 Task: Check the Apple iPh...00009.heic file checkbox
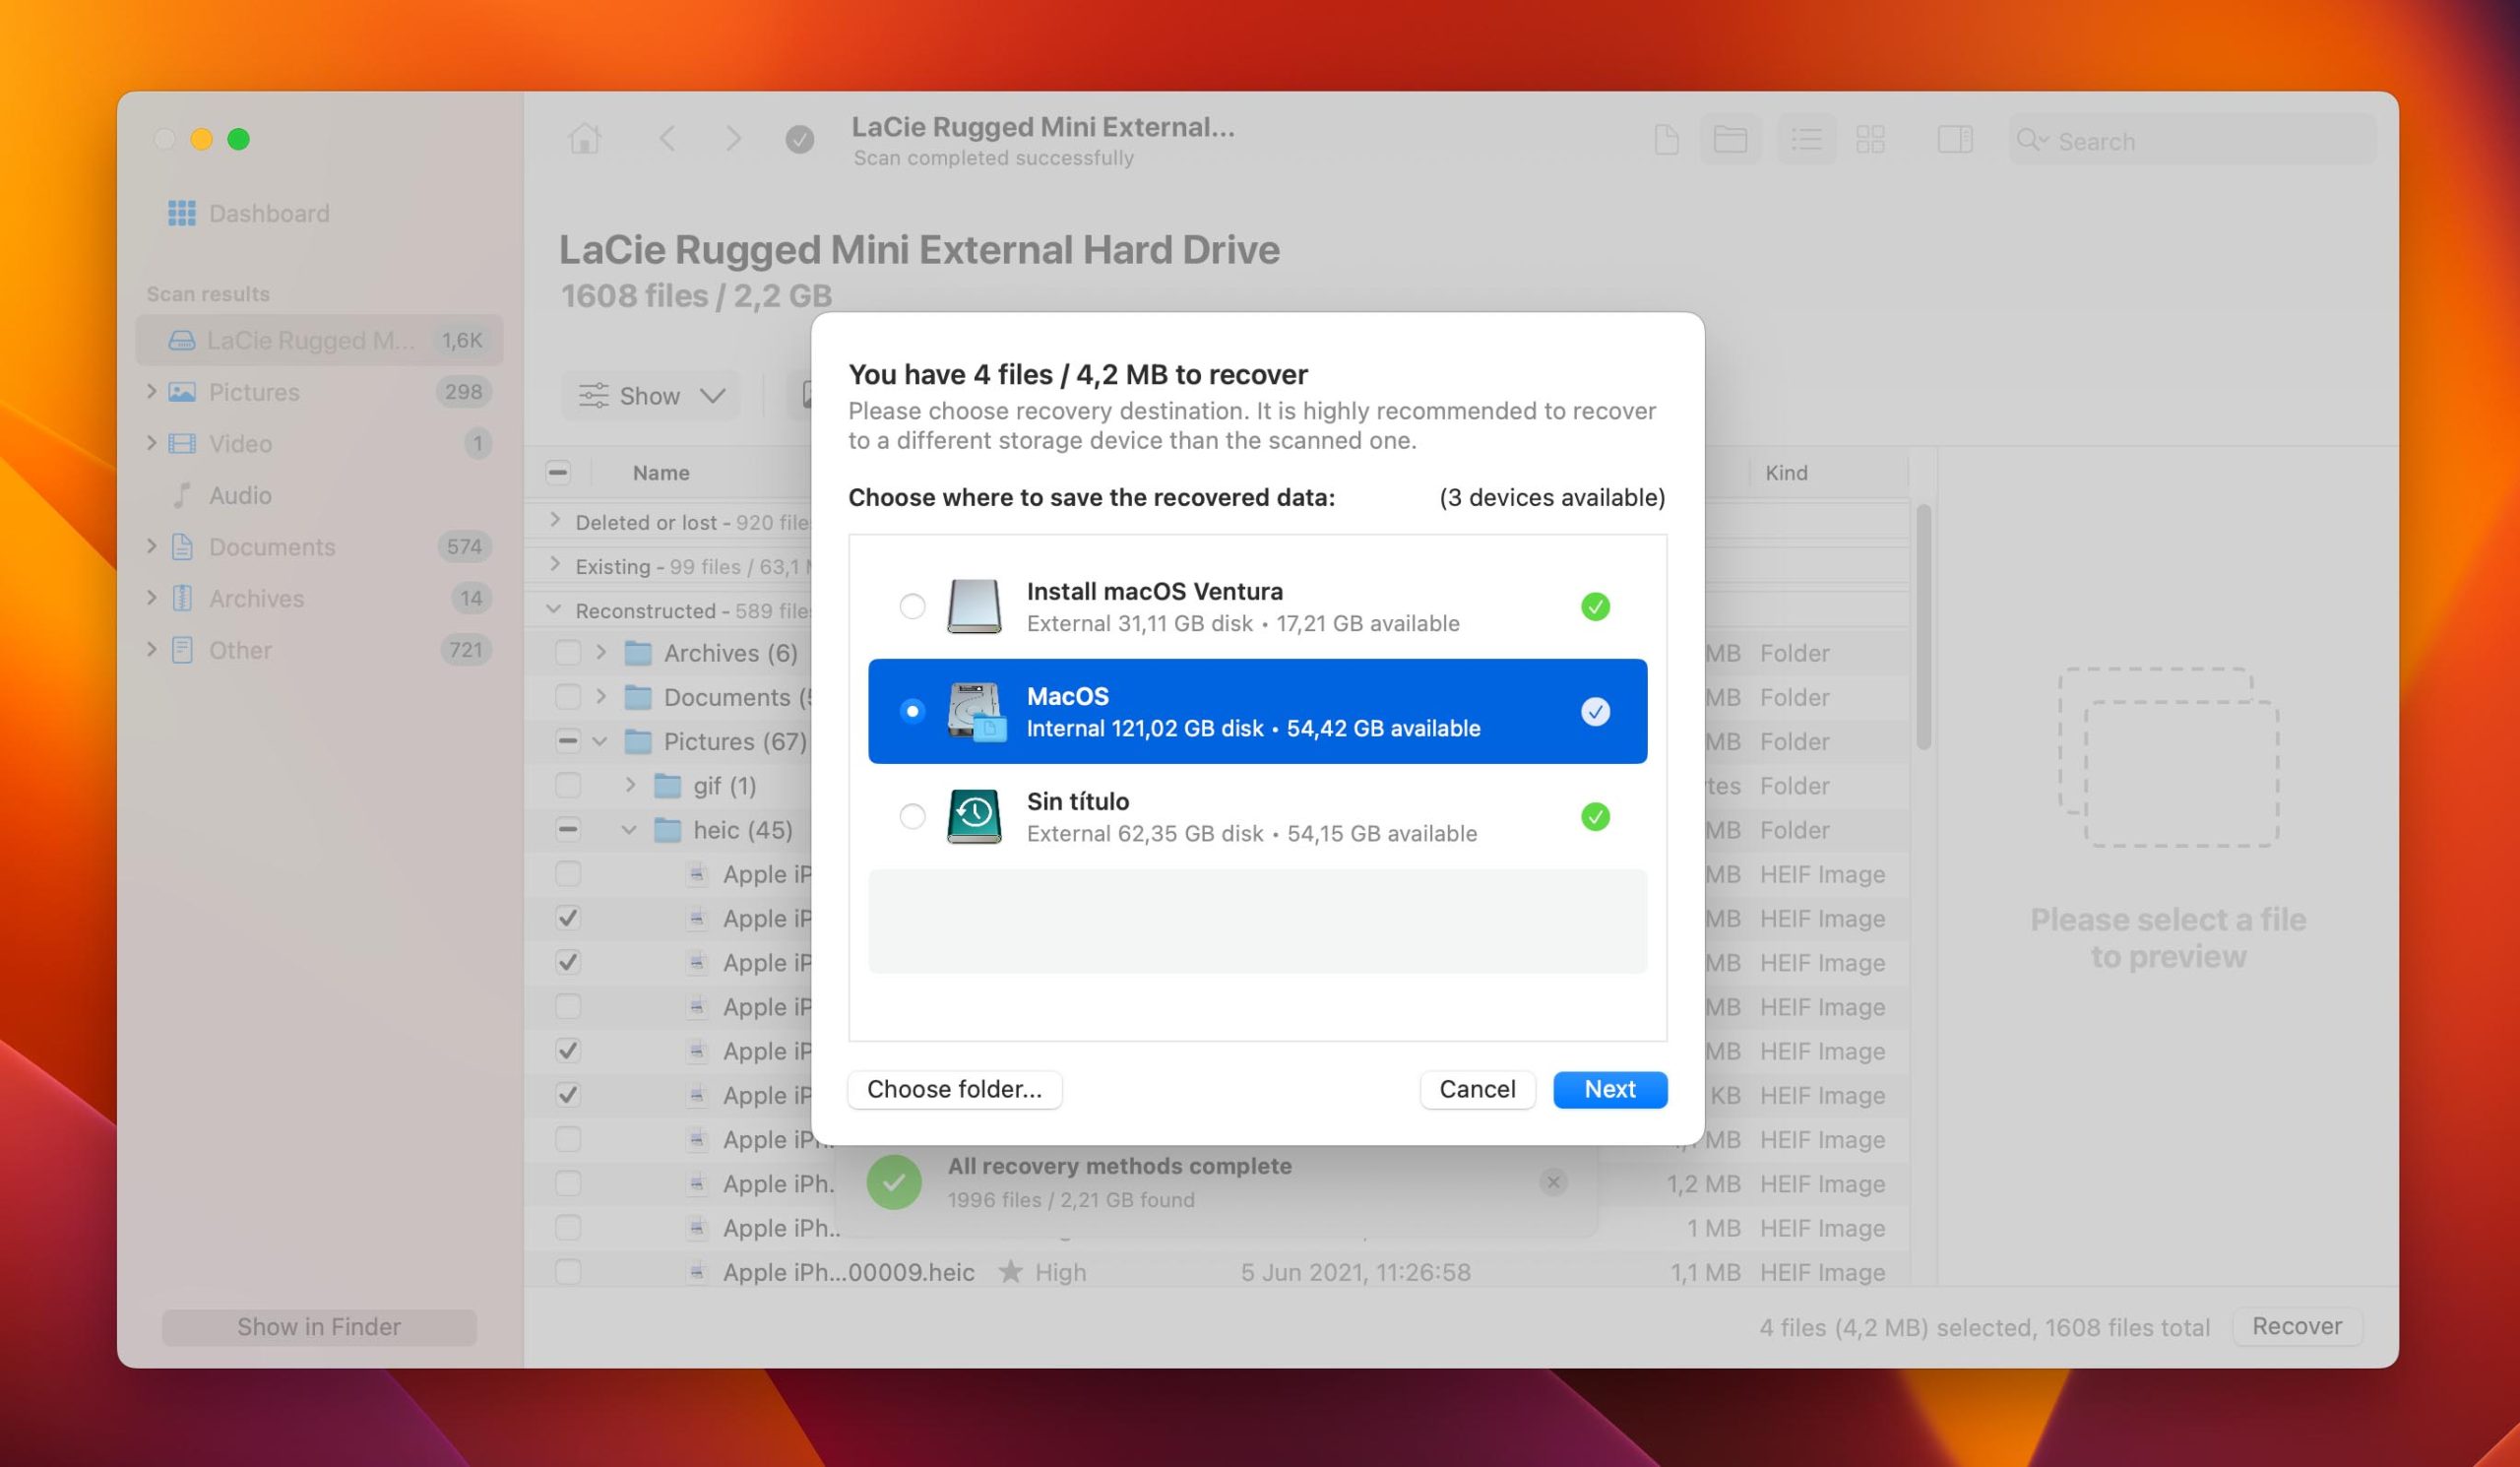click(568, 1271)
